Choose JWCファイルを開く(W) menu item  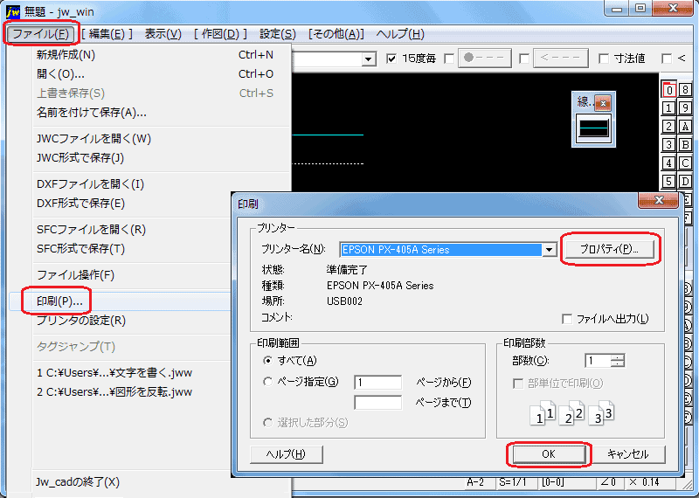pyautogui.click(x=155, y=139)
